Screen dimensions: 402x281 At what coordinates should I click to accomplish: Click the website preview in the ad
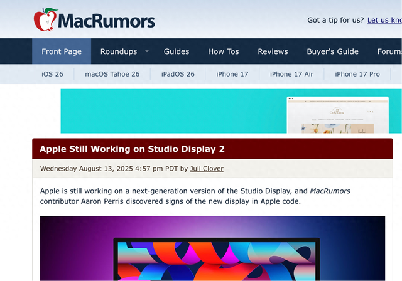338,115
